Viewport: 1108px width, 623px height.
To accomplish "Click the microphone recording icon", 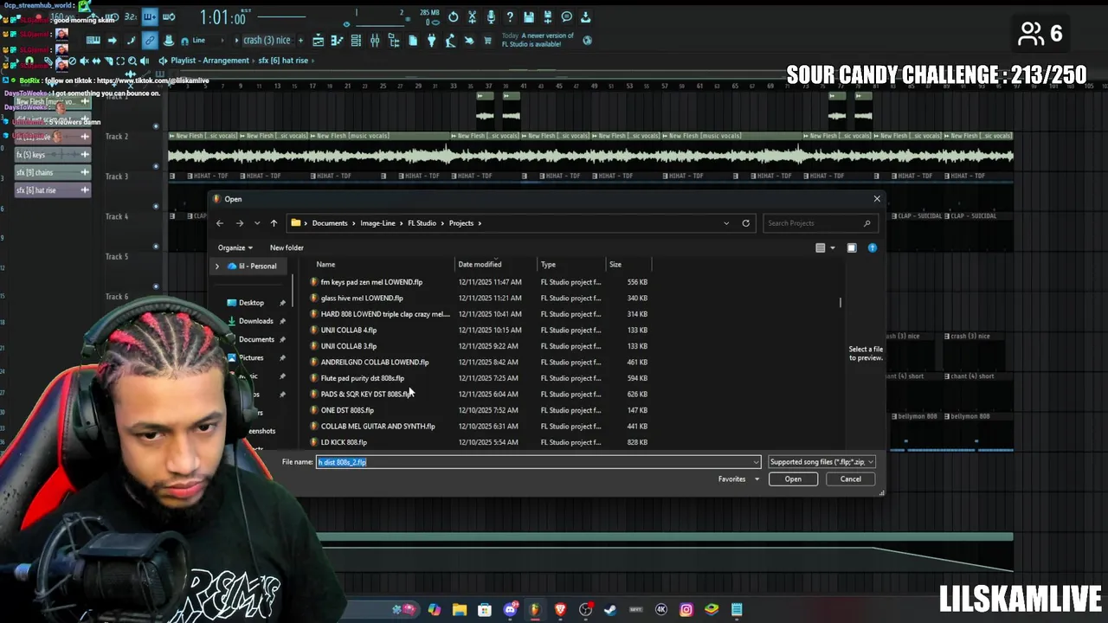I will 491,17.
